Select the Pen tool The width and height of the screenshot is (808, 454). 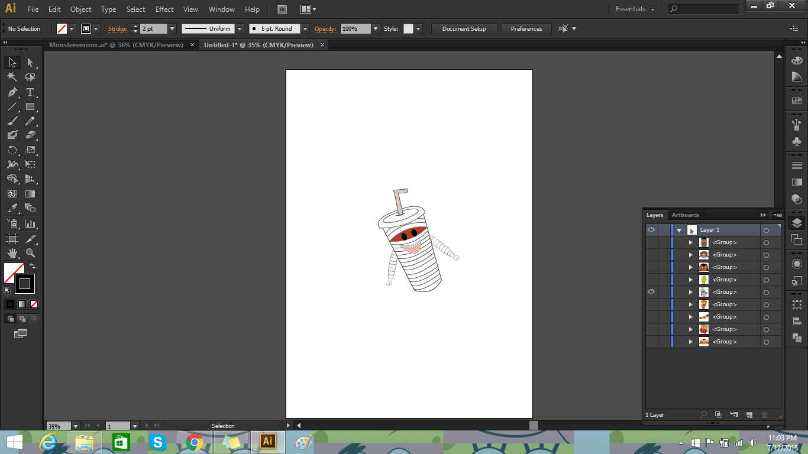[x=12, y=92]
